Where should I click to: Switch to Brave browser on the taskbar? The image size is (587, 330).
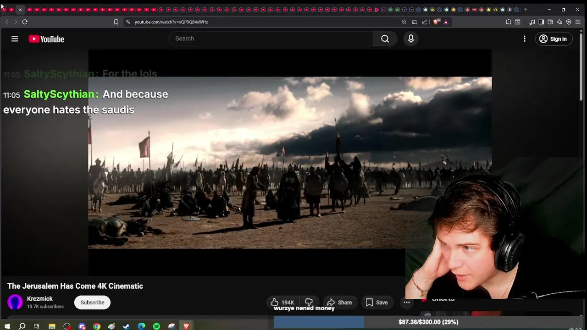tap(186, 326)
